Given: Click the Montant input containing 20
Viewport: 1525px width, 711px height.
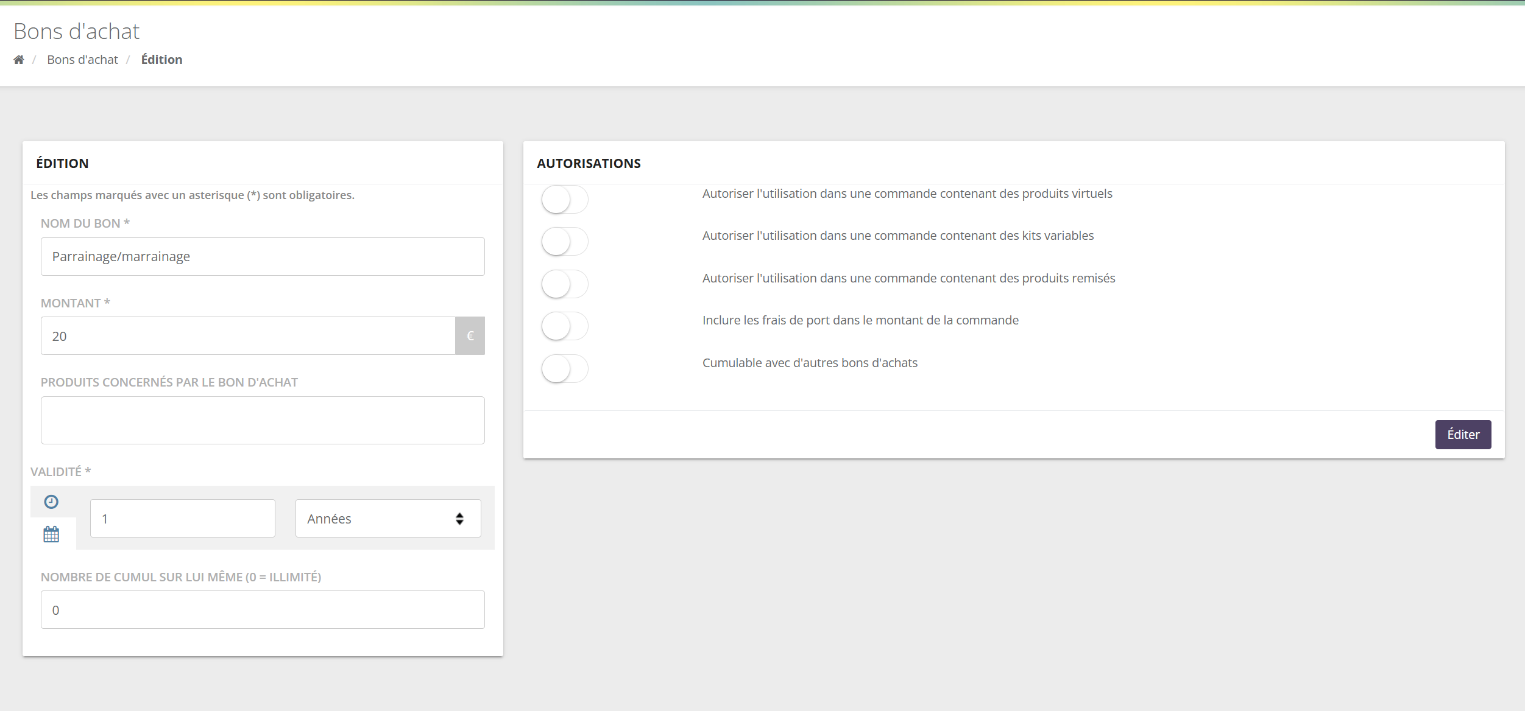Looking at the screenshot, I should click(248, 335).
